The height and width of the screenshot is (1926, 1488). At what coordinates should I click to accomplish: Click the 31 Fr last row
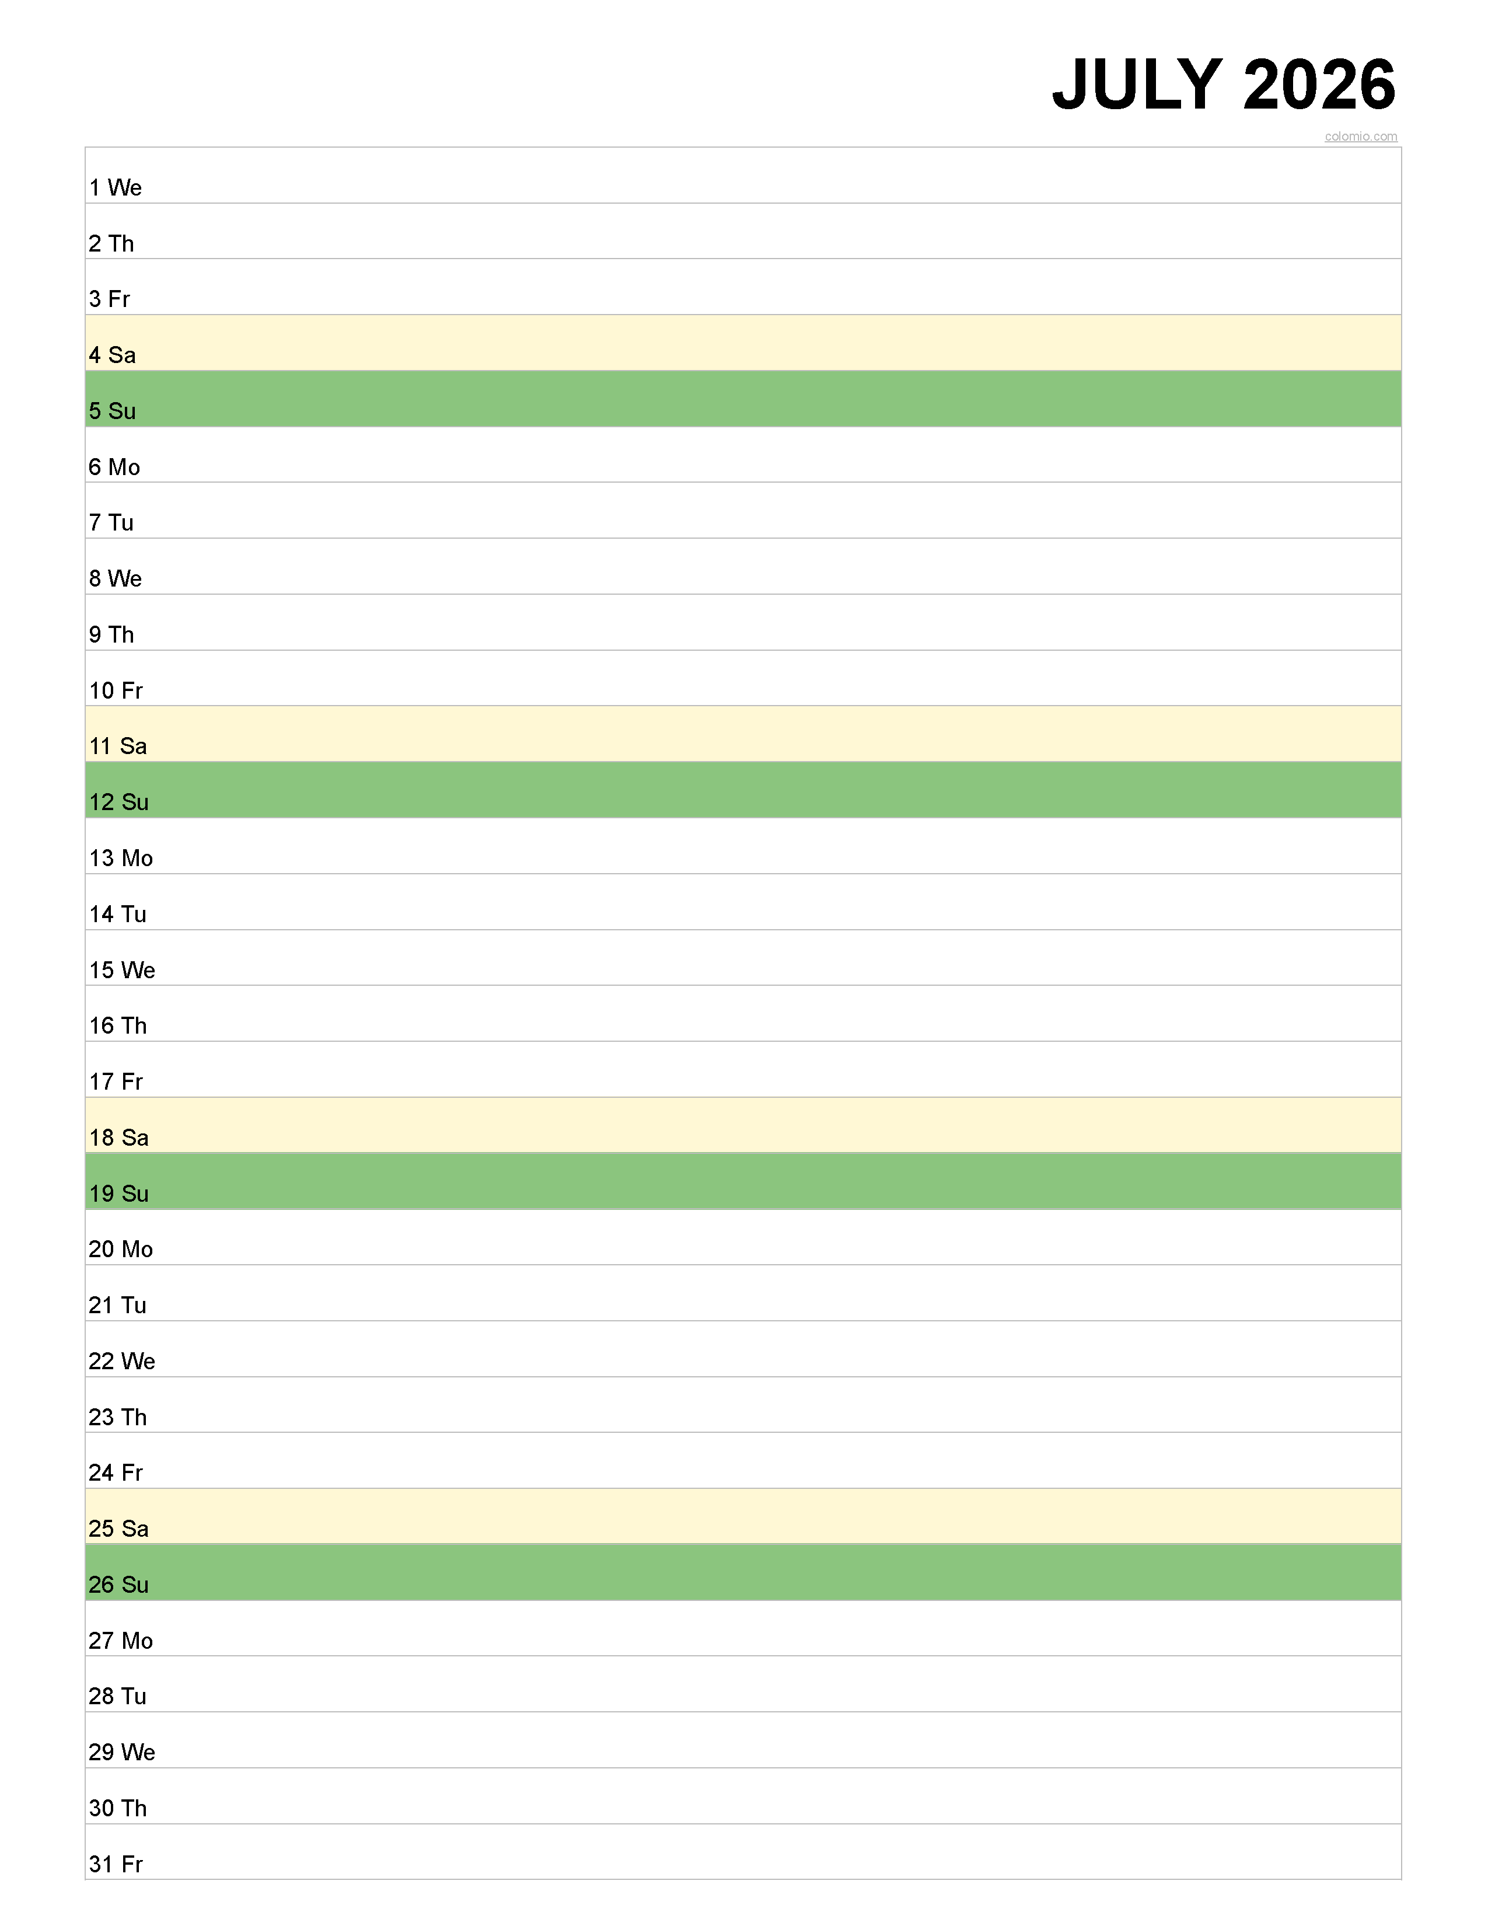tap(743, 1852)
